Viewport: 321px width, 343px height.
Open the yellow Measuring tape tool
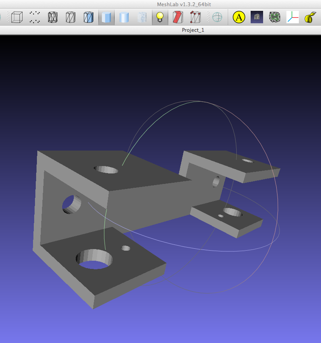pos(310,17)
